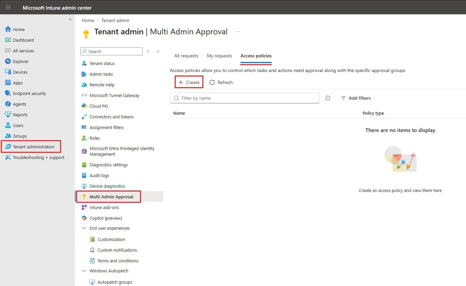Image resolution: width=466 pixels, height=286 pixels.
Task: Click the filter info icon
Action: click(x=328, y=98)
